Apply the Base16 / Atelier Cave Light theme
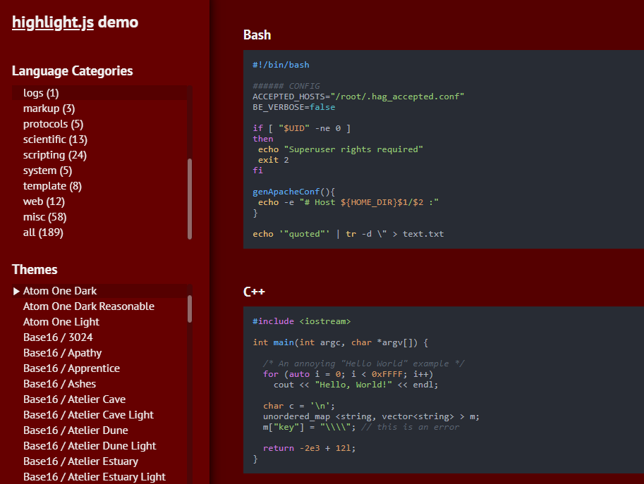Viewport: 644px width, 484px height. [88, 415]
